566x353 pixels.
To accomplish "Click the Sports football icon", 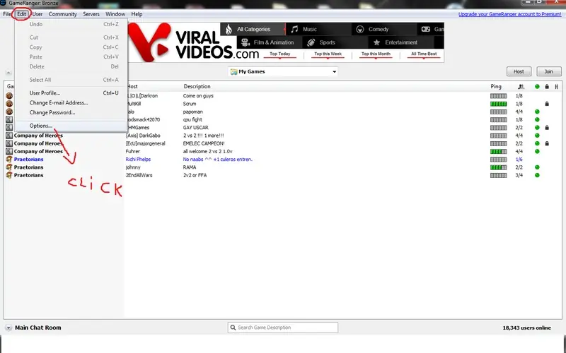I will coord(311,42).
